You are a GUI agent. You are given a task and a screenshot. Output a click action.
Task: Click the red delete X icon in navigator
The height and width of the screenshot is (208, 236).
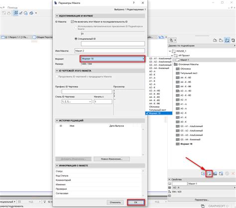pos(233,173)
